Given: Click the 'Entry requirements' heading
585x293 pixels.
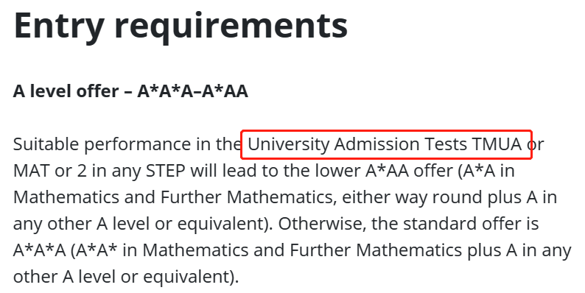Looking at the screenshot, I should [x=181, y=26].
